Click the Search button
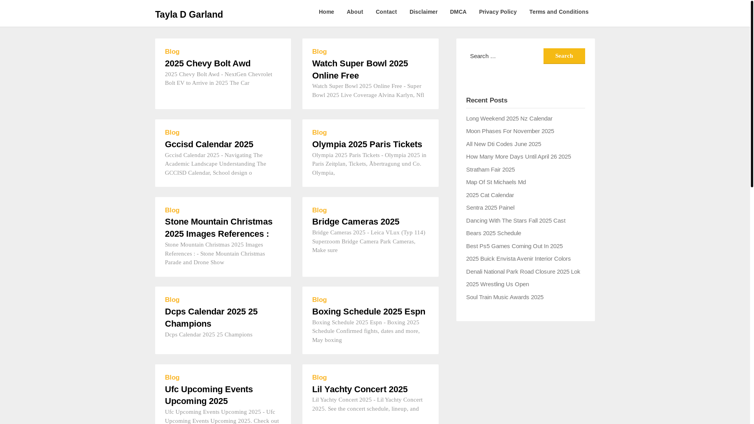This screenshot has height=424, width=754. pyautogui.click(x=564, y=56)
